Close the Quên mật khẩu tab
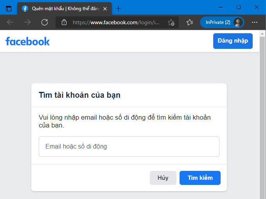 coord(105,9)
